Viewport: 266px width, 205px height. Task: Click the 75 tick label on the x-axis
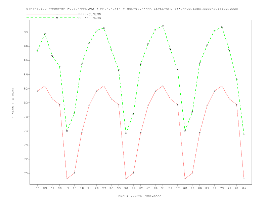tap(222, 188)
